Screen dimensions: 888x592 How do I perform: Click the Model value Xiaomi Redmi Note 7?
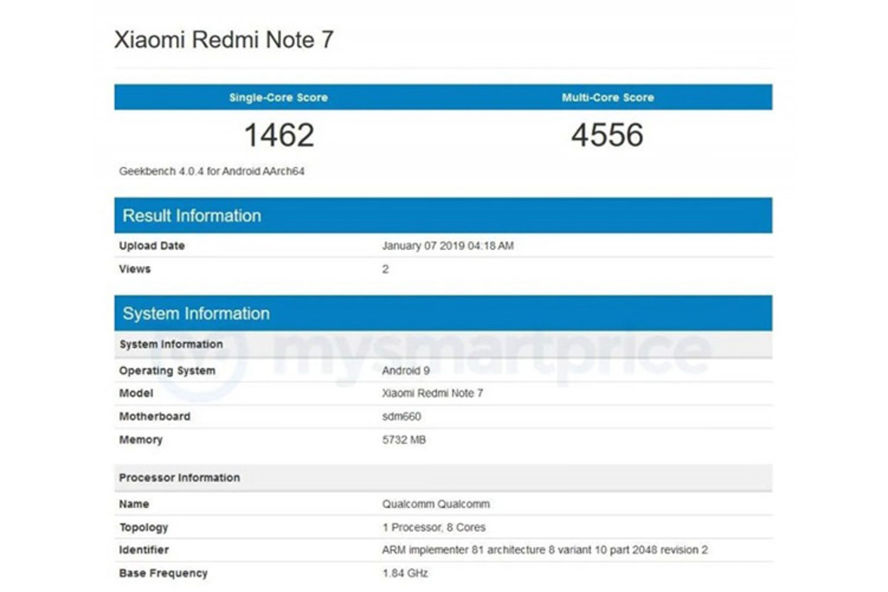tap(432, 393)
